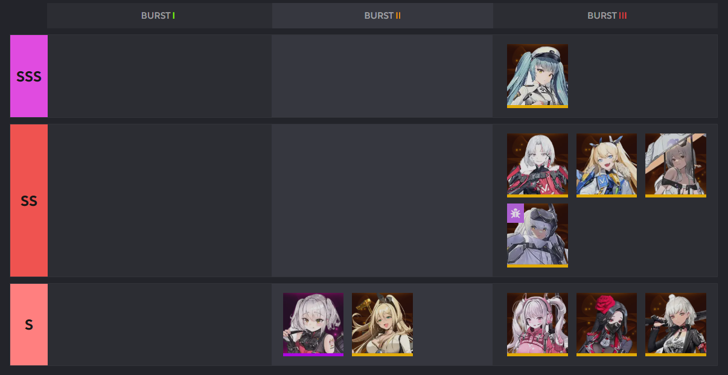Select the salmon S tier label
Viewport: 728px width, 375px height.
pyautogui.click(x=29, y=325)
